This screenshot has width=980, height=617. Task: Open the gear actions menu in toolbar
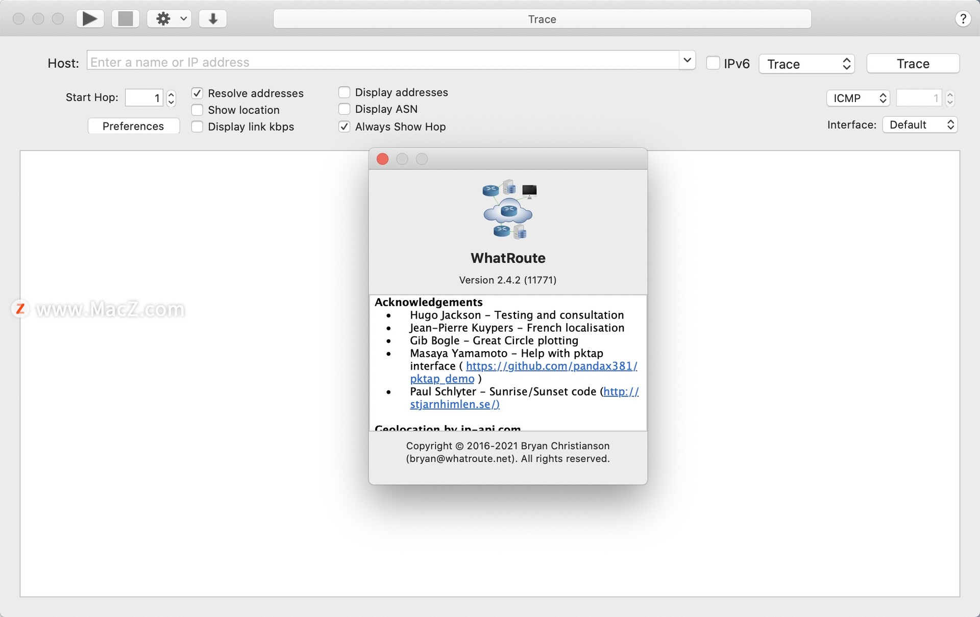coord(169,19)
